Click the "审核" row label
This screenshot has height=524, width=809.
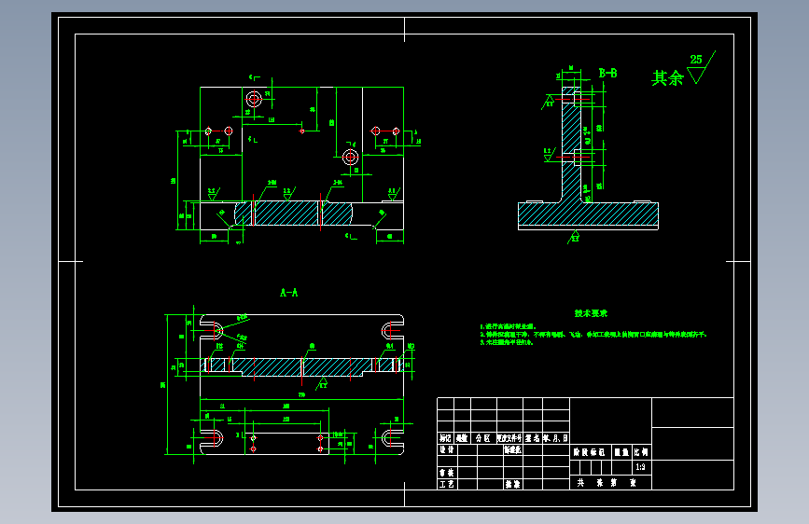(x=447, y=472)
